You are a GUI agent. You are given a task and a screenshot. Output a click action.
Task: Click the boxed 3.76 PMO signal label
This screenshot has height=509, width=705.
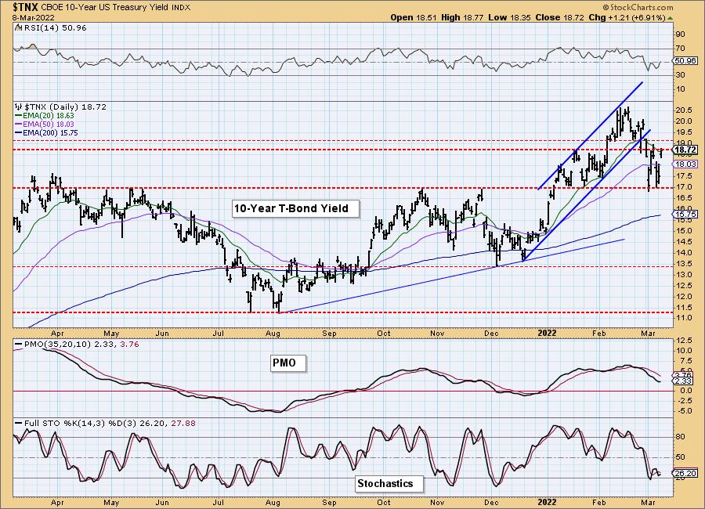click(x=684, y=375)
